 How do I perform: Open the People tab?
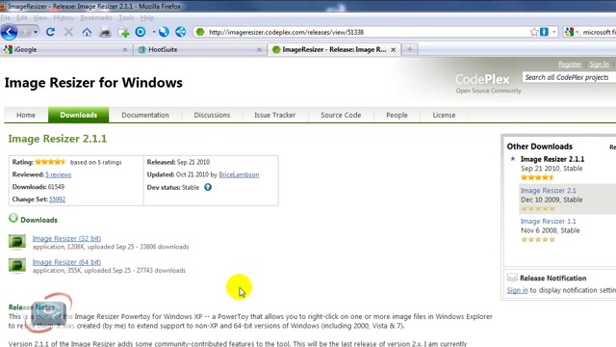click(x=397, y=115)
